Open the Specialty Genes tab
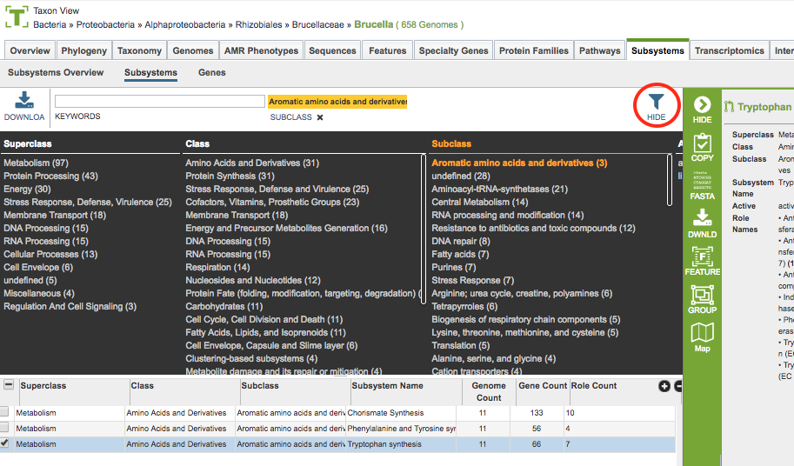 click(x=453, y=50)
